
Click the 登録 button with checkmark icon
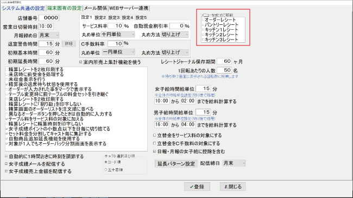tap(197, 187)
